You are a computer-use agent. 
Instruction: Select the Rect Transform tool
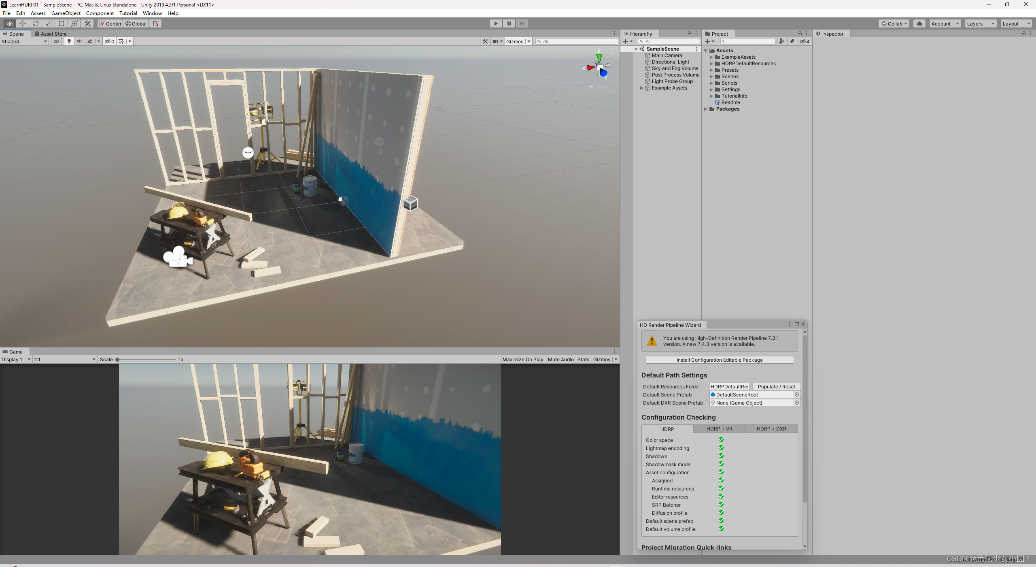[x=62, y=23]
